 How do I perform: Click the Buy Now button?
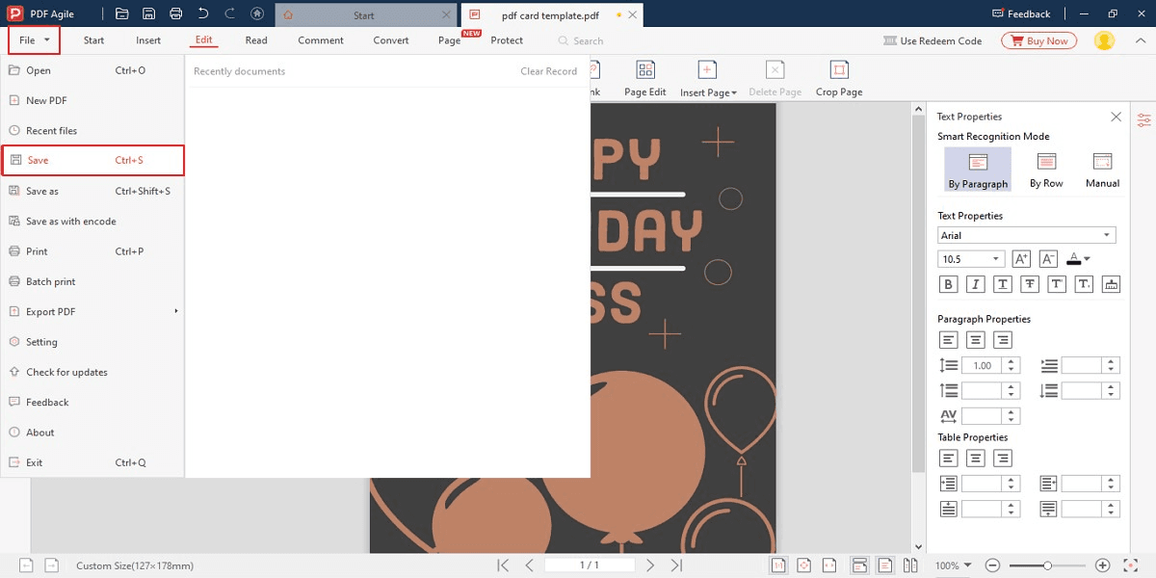pyautogui.click(x=1039, y=40)
